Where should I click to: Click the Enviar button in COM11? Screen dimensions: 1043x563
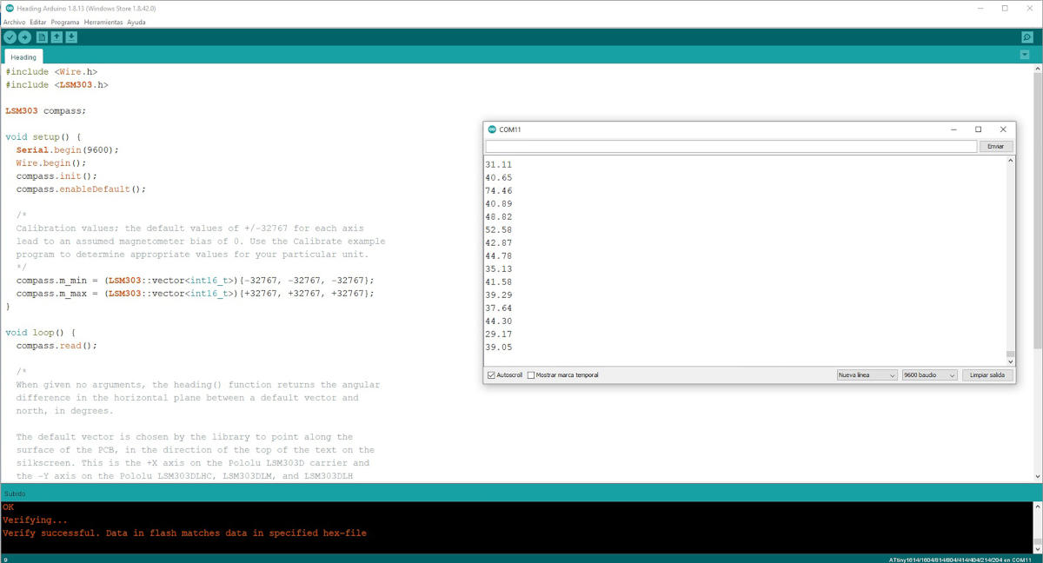(x=996, y=147)
